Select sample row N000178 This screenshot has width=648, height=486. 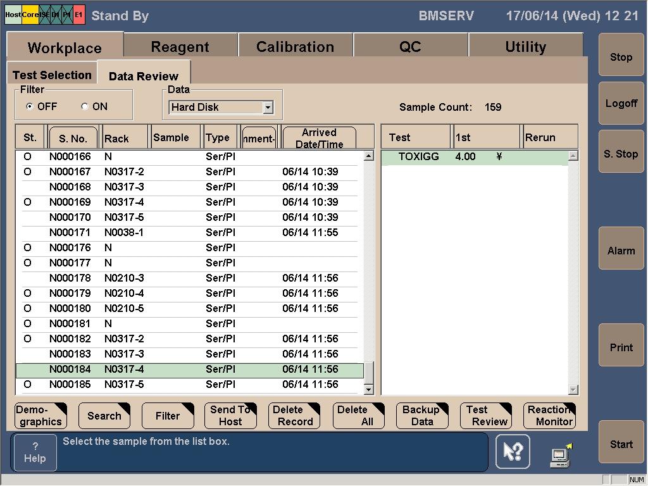tap(190, 278)
